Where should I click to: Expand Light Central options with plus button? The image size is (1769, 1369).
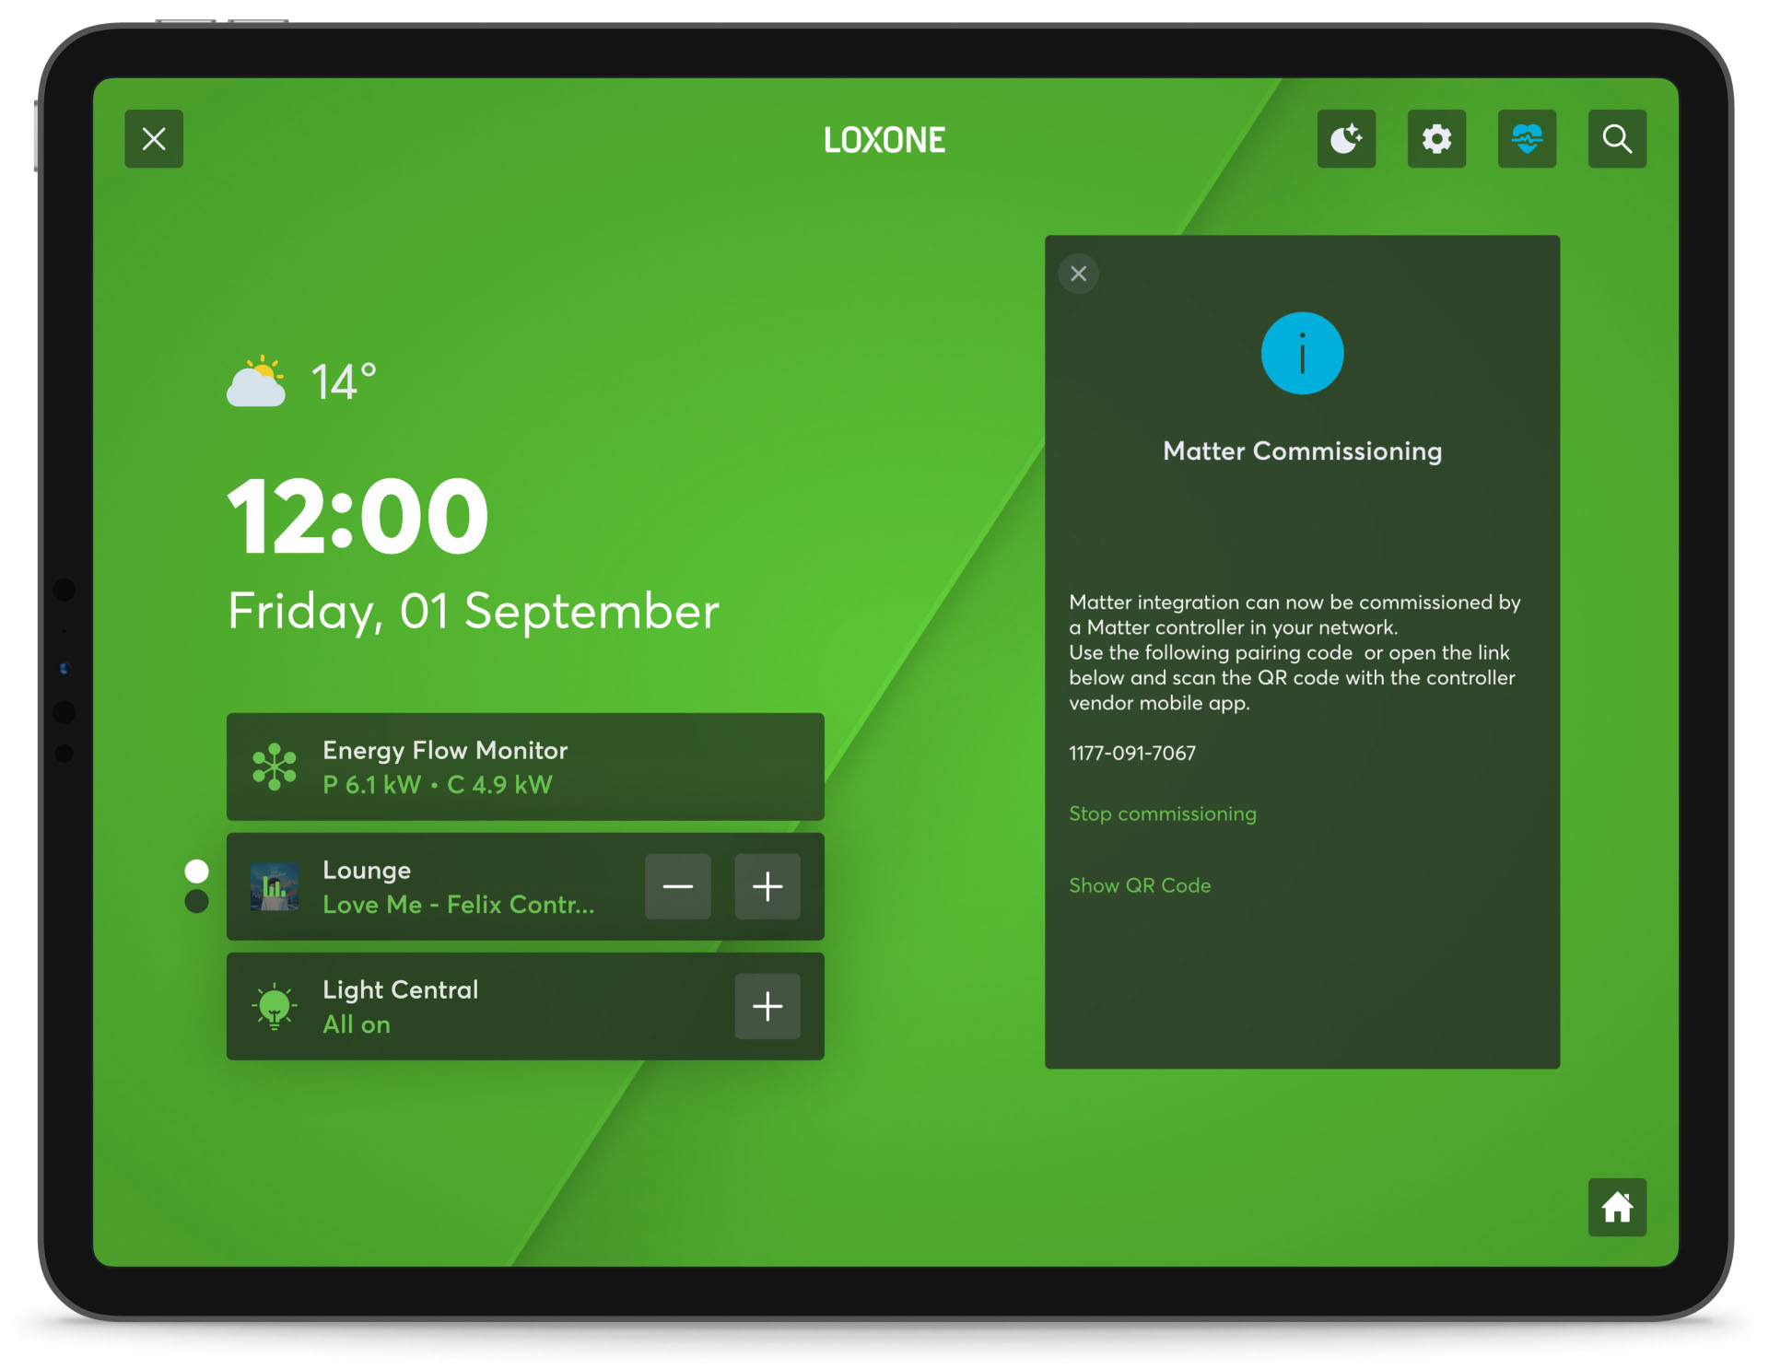[x=768, y=1004]
